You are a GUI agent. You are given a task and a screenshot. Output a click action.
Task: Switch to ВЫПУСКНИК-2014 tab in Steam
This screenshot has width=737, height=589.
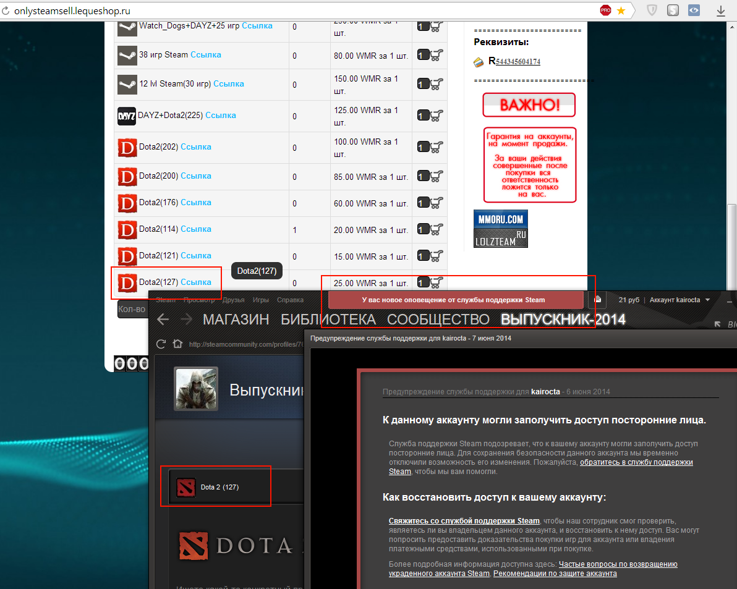coord(563,320)
